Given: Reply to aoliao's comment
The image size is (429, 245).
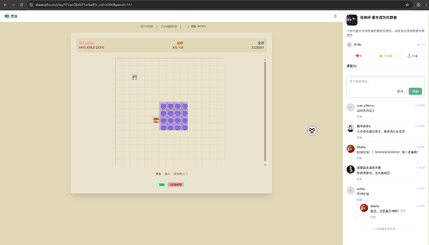Looking at the screenshot, I should (359, 200).
